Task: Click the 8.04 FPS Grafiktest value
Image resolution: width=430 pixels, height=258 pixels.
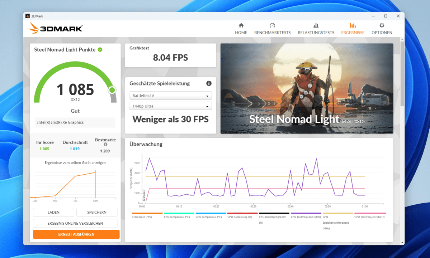Action: point(171,58)
